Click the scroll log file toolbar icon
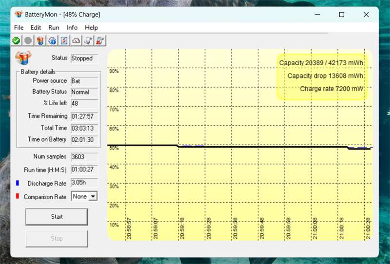The height and width of the screenshot is (264, 390). [88, 40]
